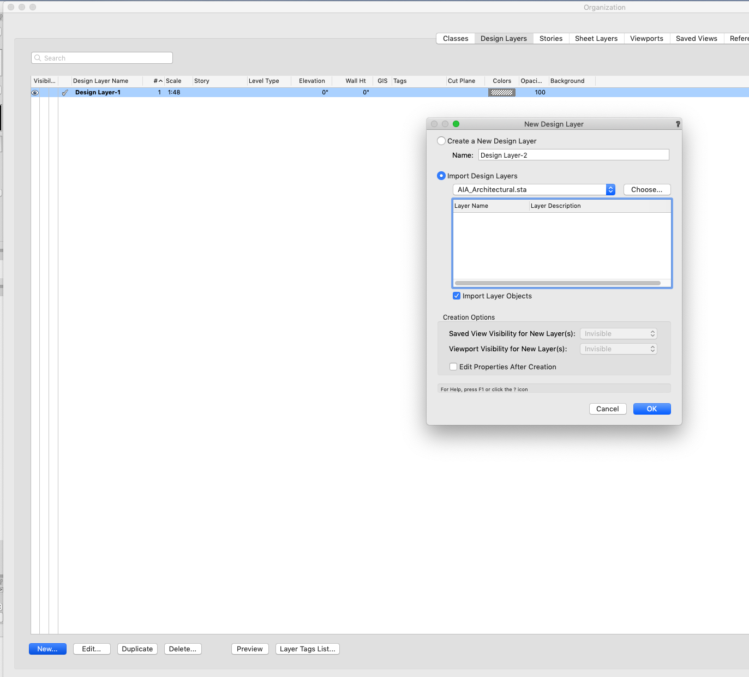The height and width of the screenshot is (677, 749).
Task: Click the Choose... button
Action: (x=646, y=190)
